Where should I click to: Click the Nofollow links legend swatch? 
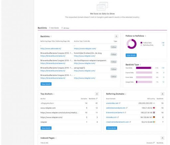tap(141, 45)
